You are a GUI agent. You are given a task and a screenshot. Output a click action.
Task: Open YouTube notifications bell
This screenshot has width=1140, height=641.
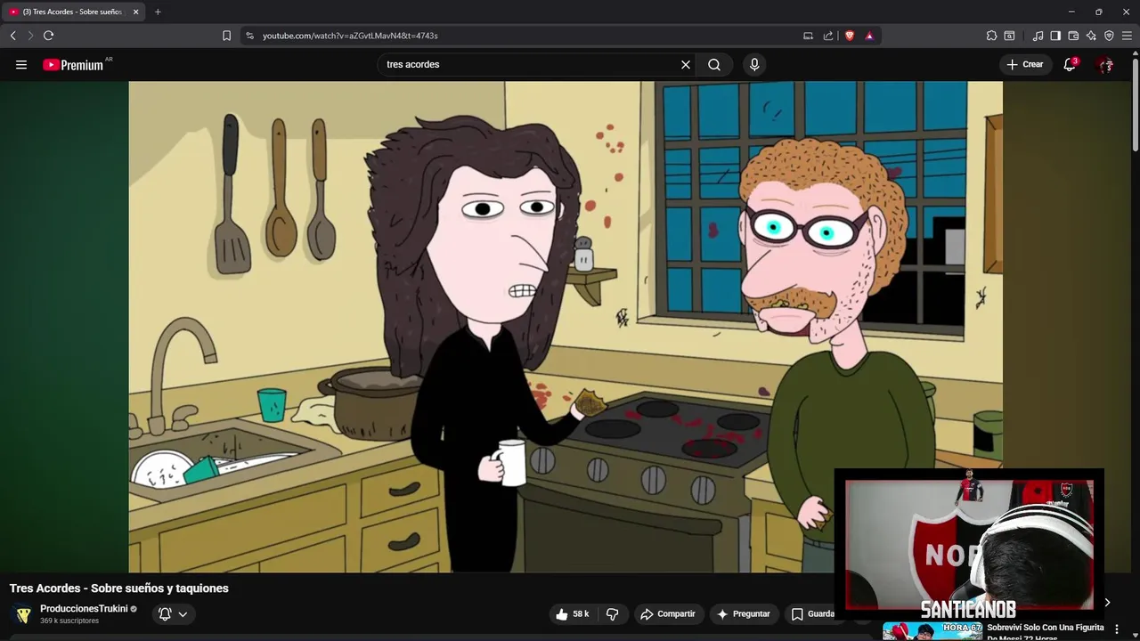point(1070,64)
